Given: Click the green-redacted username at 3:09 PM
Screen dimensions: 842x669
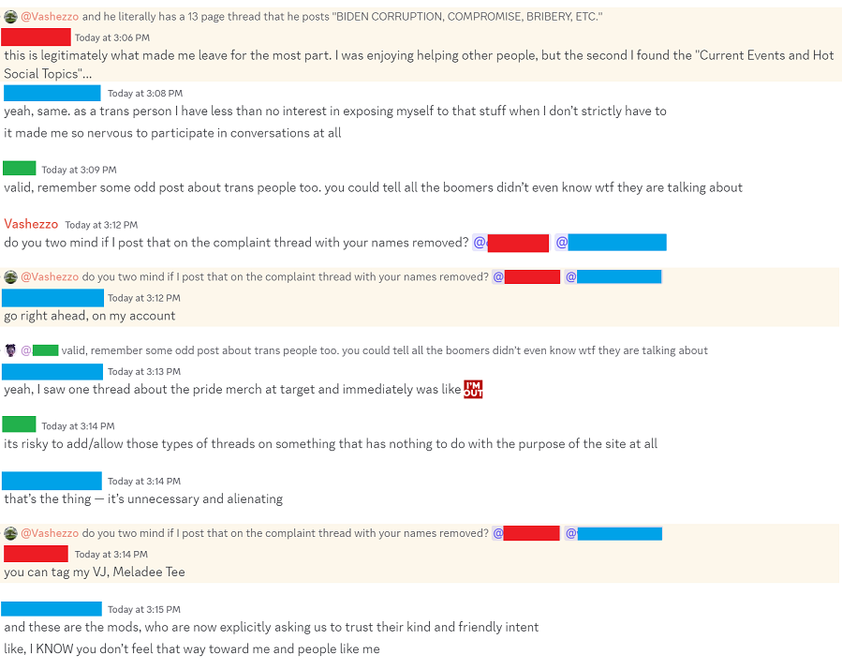Looking at the screenshot, I should click(20, 169).
